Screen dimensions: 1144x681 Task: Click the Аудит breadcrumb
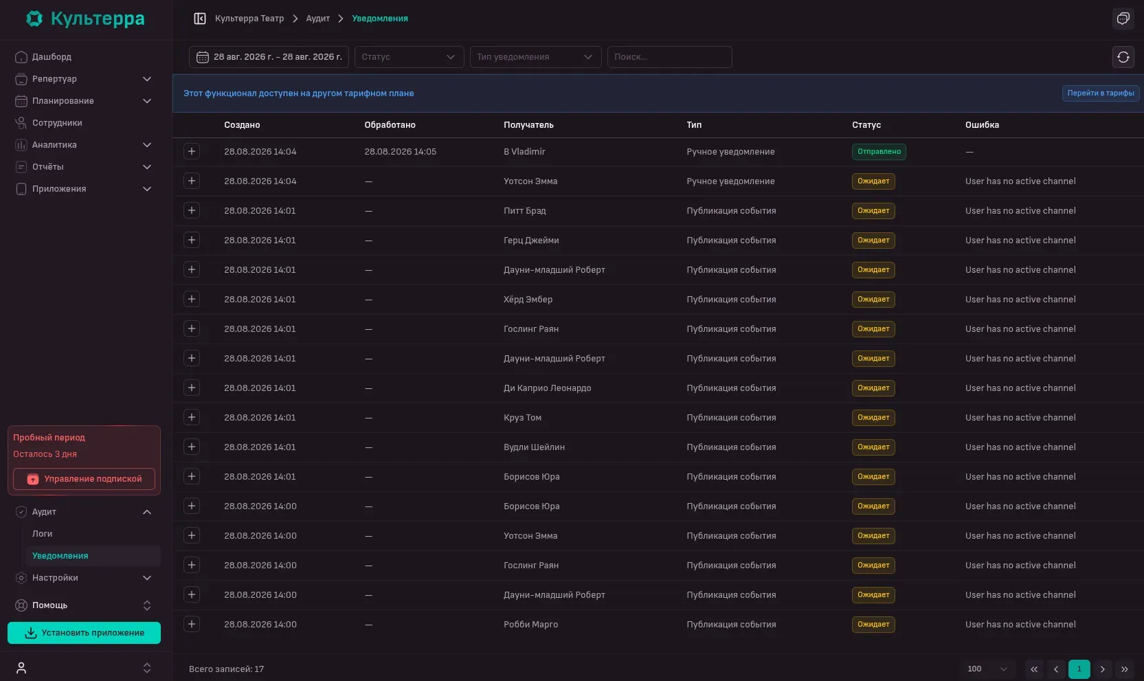click(318, 19)
